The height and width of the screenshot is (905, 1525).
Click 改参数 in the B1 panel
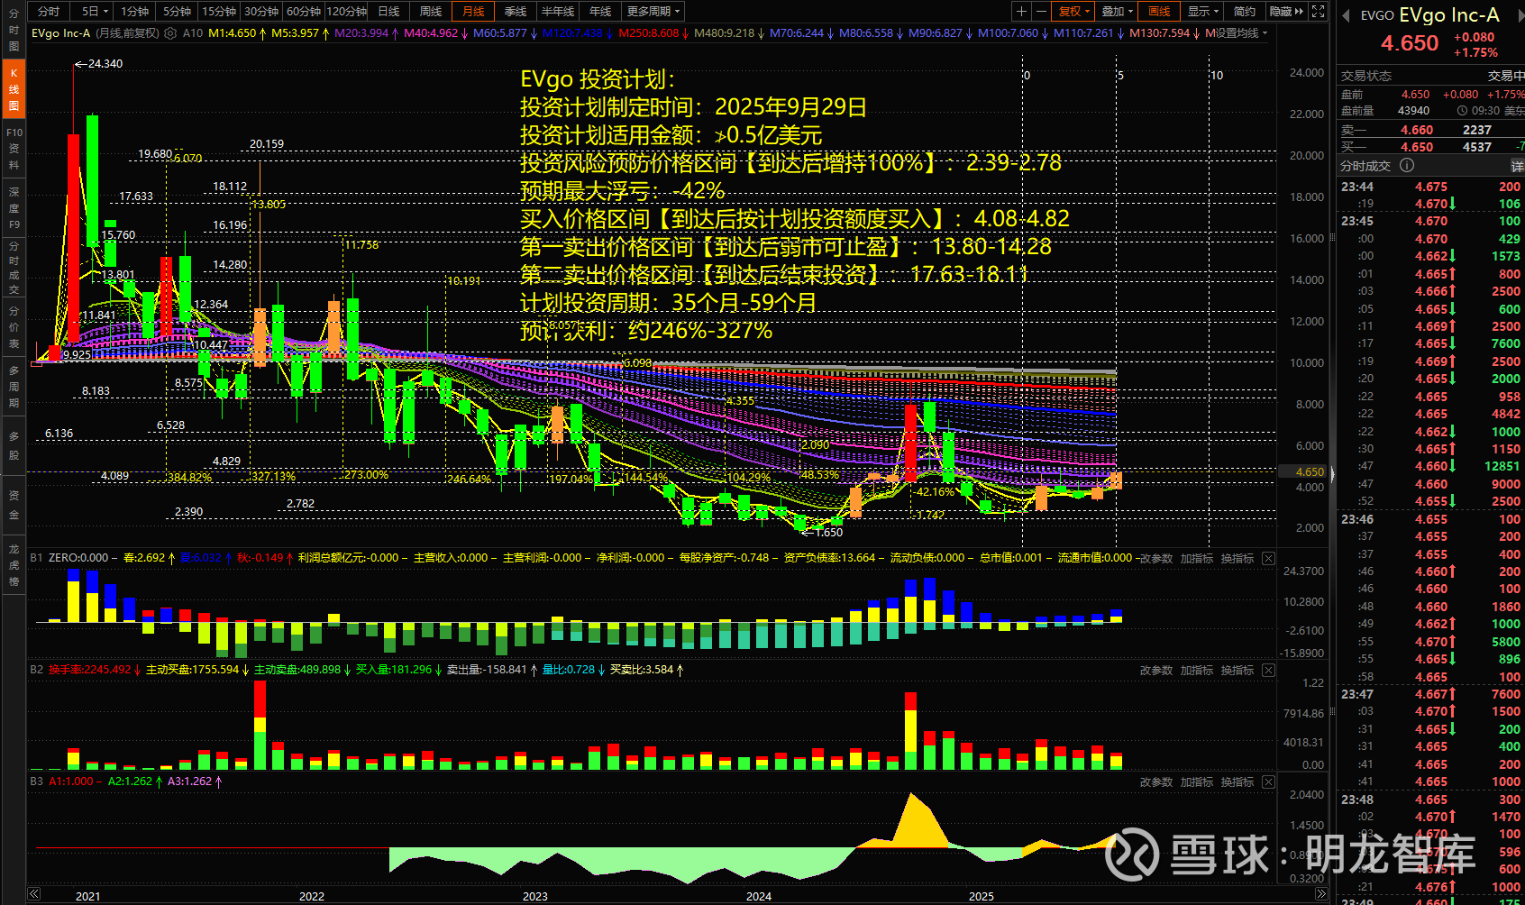[1155, 559]
